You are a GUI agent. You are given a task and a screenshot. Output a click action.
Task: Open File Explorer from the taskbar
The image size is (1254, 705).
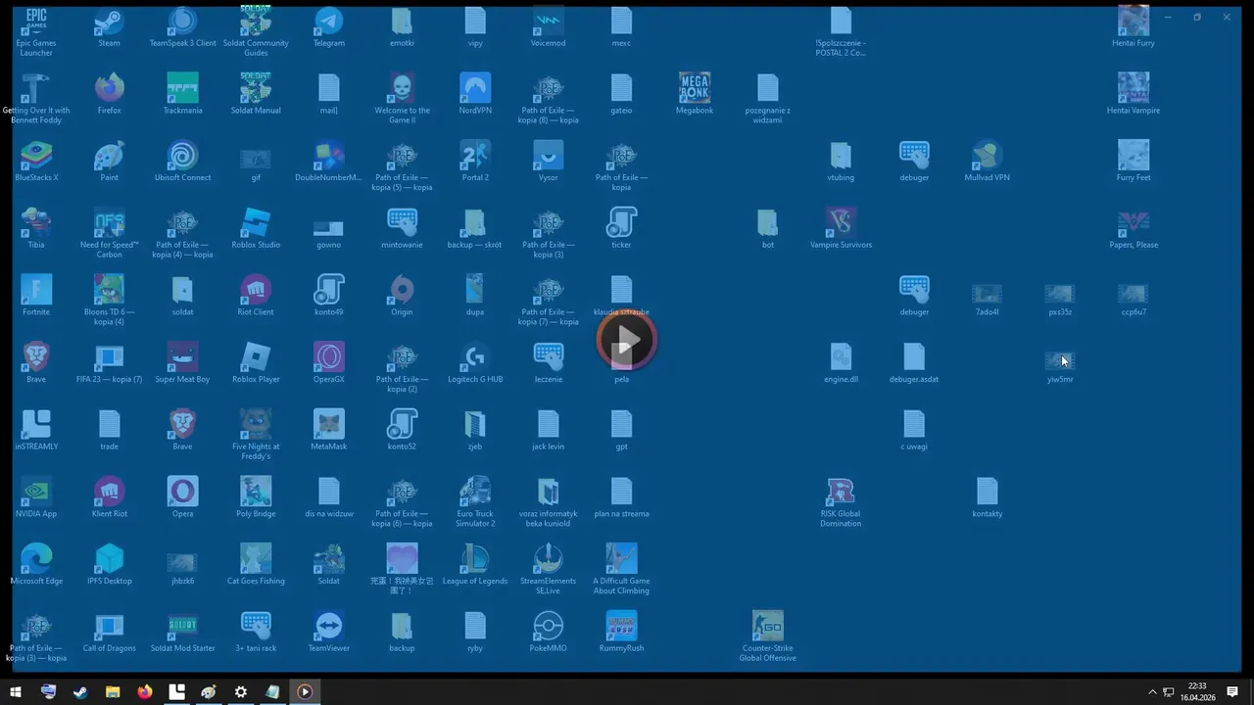(x=113, y=692)
